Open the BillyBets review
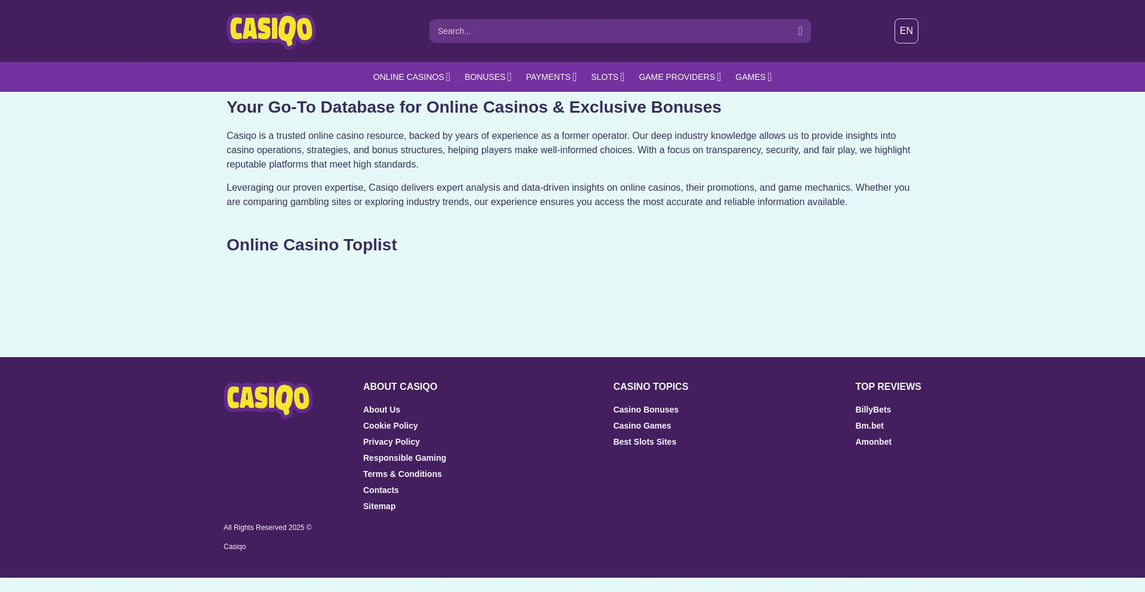Viewport: 1145px width, 592px height. click(873, 410)
